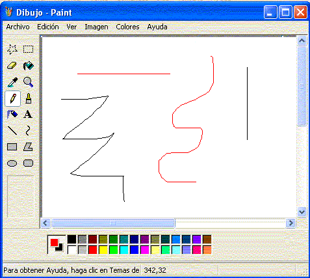
Task: Pick the cyan color swatch
Action: (x=124, y=250)
